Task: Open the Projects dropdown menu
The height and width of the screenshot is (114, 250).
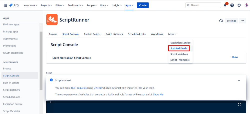Action: pos(46,5)
